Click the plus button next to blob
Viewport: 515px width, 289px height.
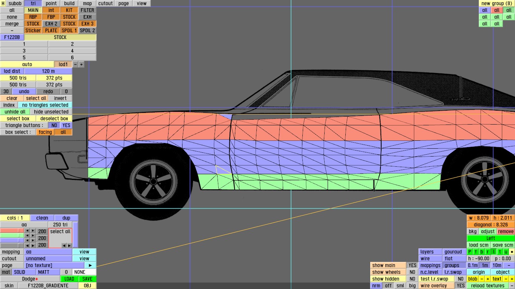pos(488,279)
